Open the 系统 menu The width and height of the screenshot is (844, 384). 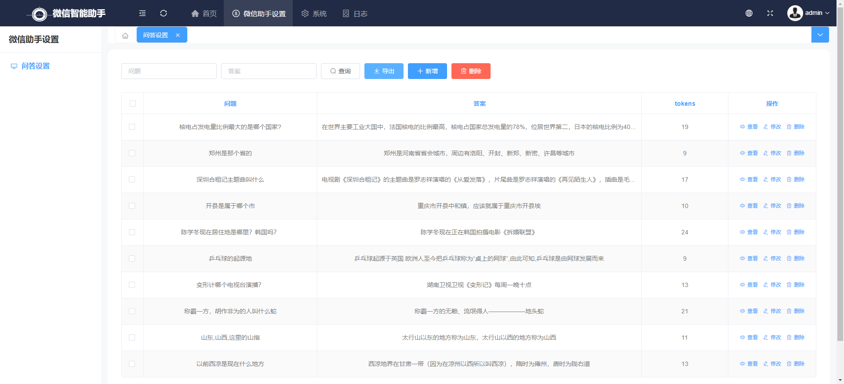pos(314,14)
